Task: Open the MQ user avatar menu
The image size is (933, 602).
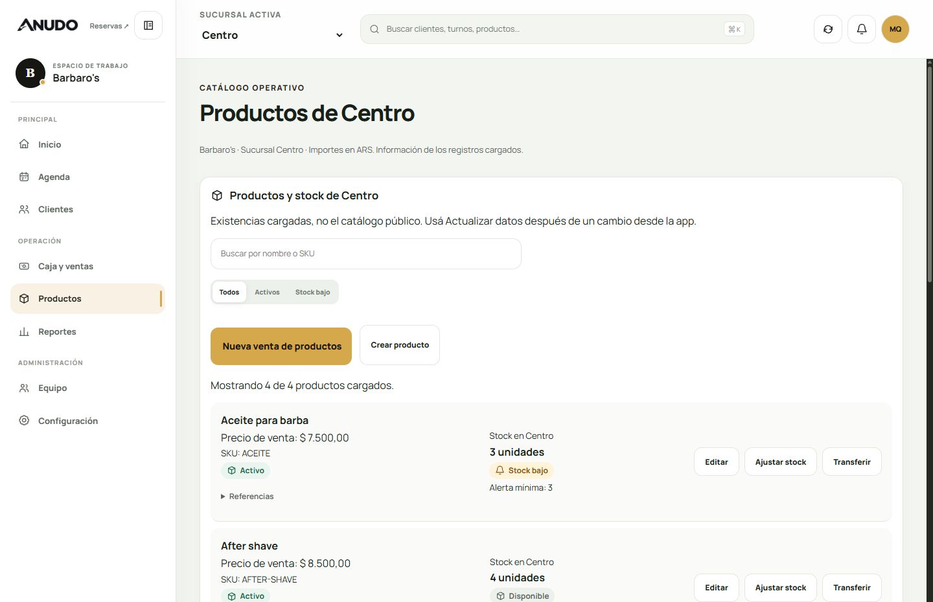Action: click(x=895, y=29)
